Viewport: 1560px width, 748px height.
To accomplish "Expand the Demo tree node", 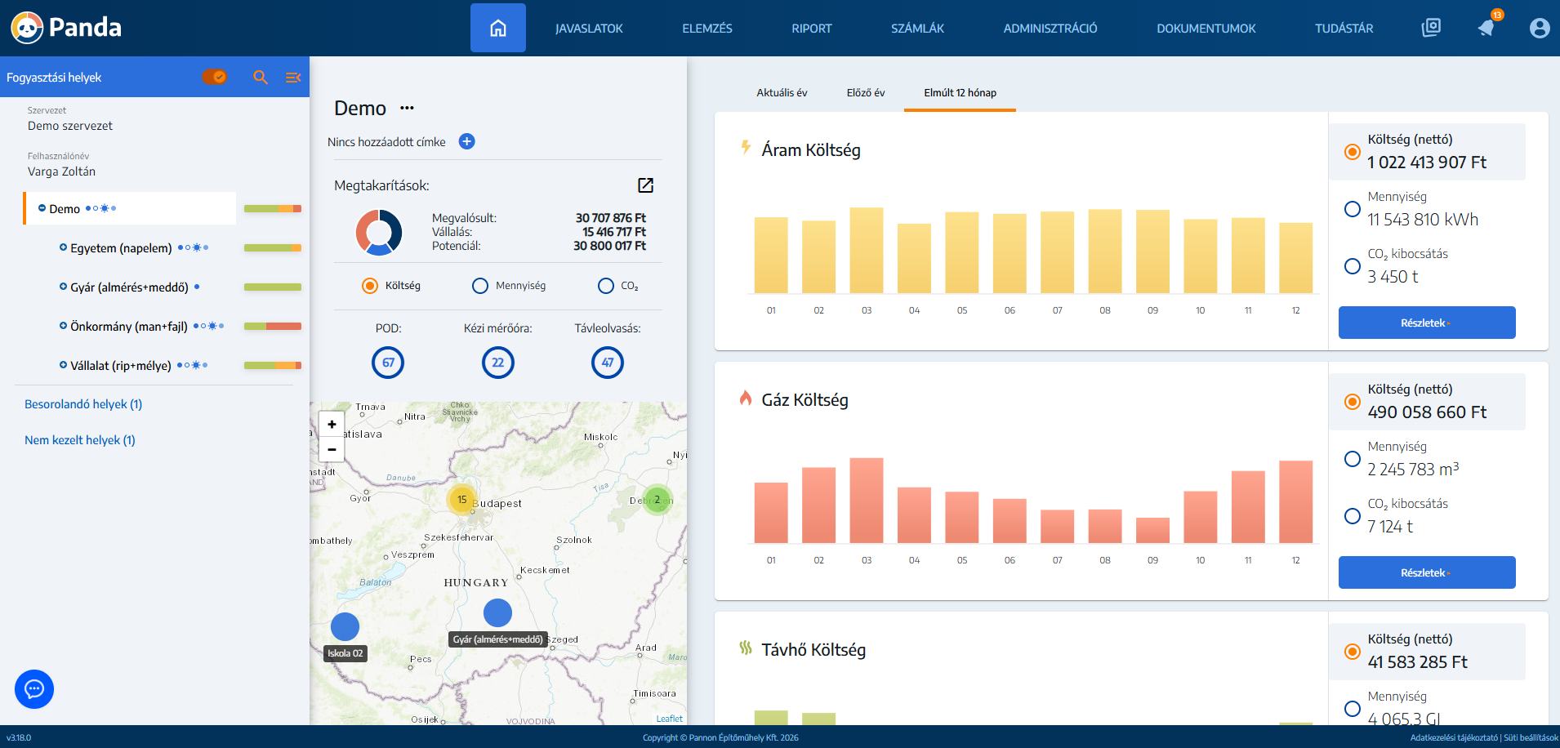I will pyautogui.click(x=42, y=208).
